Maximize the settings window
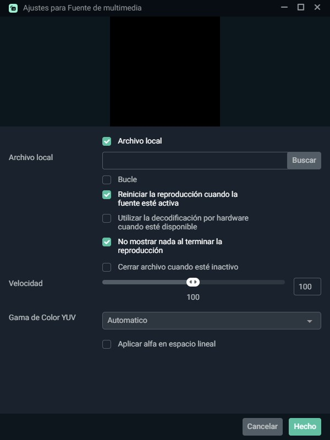330x440 pixels. click(x=301, y=7)
